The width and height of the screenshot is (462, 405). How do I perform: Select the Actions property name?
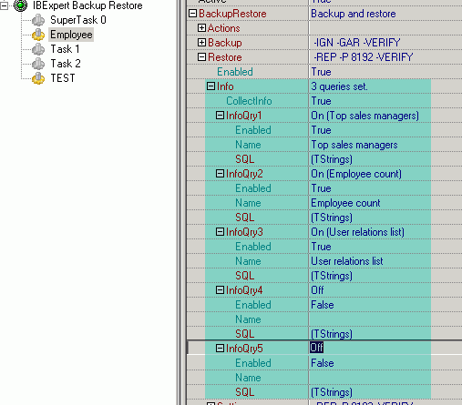pos(224,28)
